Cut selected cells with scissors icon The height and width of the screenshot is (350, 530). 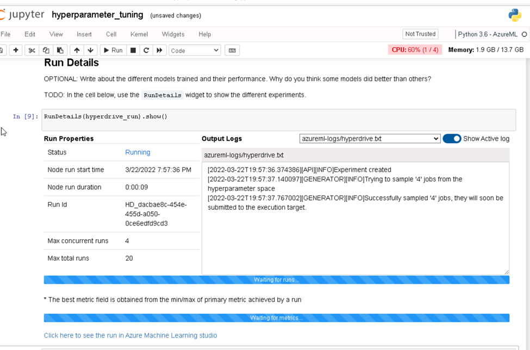pos(32,51)
